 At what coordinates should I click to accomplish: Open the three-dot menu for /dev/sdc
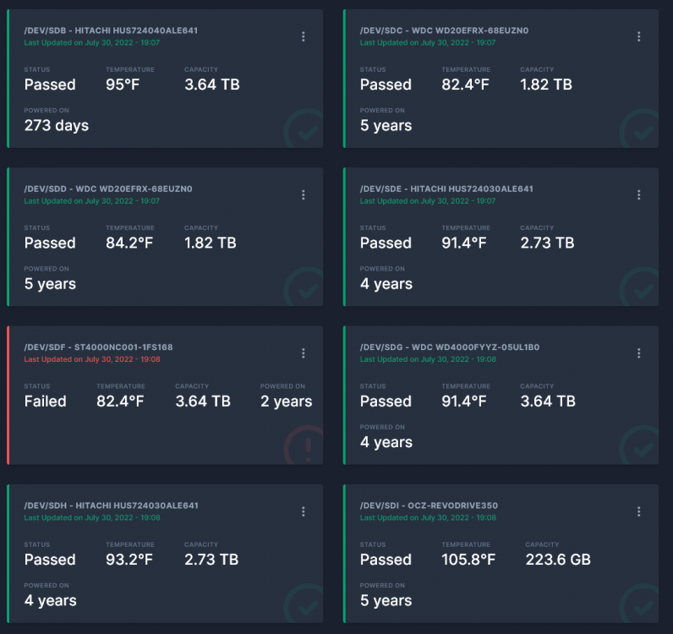click(x=638, y=36)
